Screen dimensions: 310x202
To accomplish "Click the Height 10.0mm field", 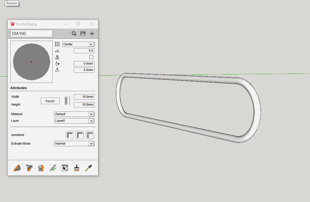I will pyautogui.click(x=84, y=104).
